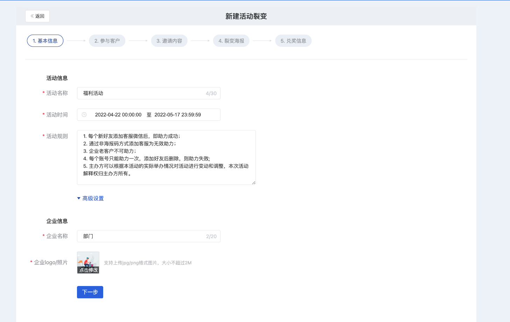Go to step 5. 兑奖信息

[x=293, y=41]
